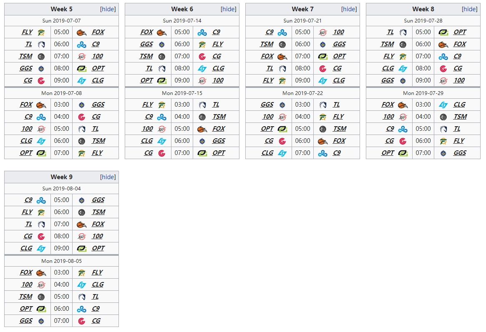Click TSM logo in Week 6 Sunday 07:00 match
This screenshot has width=486, height=332.
click(161, 56)
